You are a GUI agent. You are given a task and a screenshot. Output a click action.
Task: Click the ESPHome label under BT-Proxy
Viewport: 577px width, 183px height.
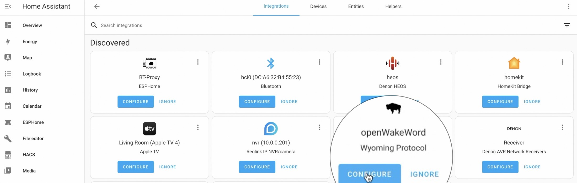click(x=149, y=86)
